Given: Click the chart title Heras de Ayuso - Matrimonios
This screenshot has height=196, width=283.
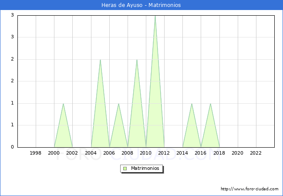Looking at the screenshot, I should 141,5.
